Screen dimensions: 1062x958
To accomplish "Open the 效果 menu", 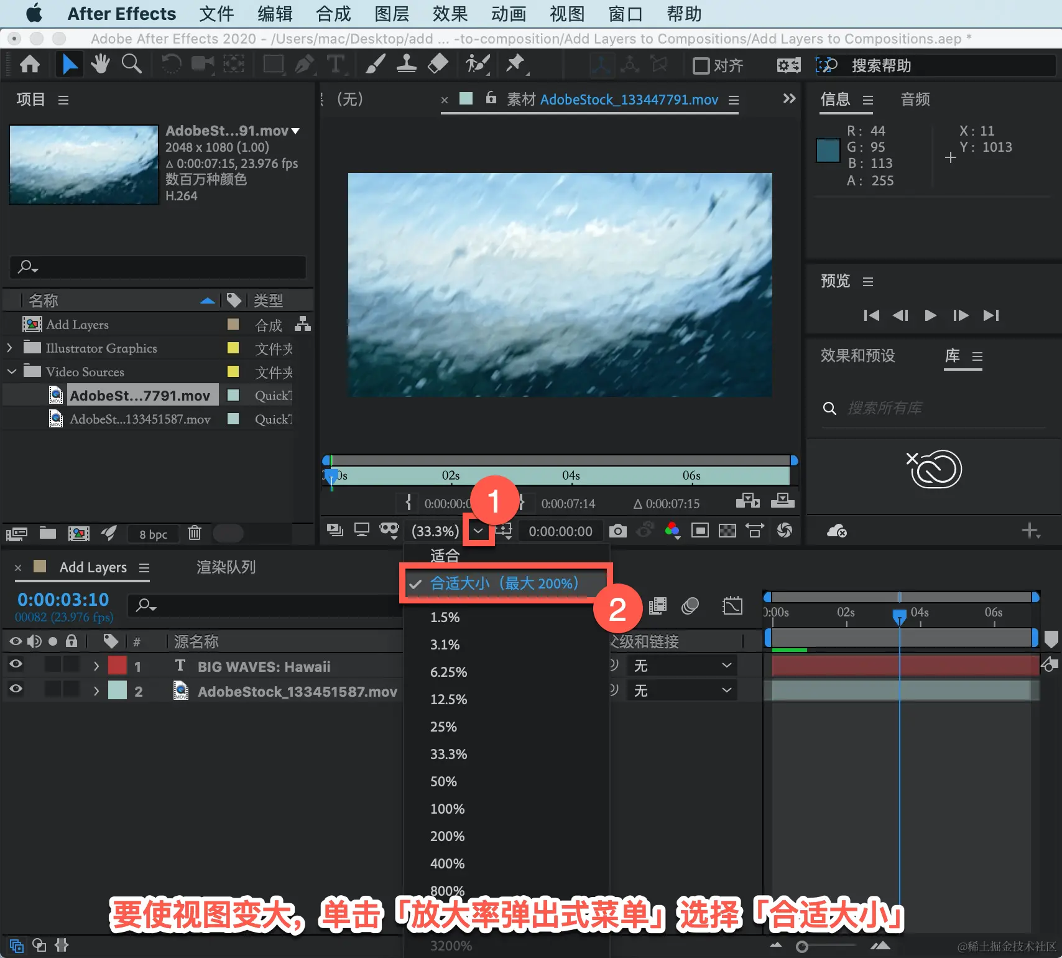I will tap(450, 14).
